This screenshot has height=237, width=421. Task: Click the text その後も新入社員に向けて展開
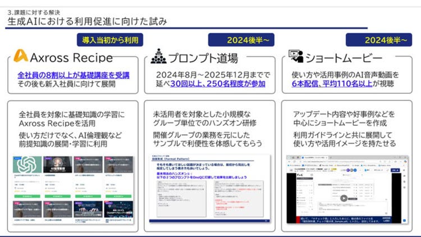[x=67, y=84]
